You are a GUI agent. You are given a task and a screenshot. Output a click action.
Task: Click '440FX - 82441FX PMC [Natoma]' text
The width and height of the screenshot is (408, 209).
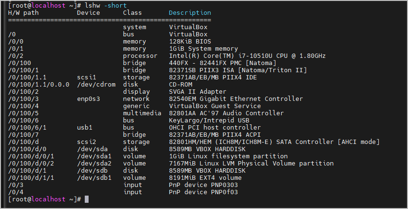coord(223,63)
